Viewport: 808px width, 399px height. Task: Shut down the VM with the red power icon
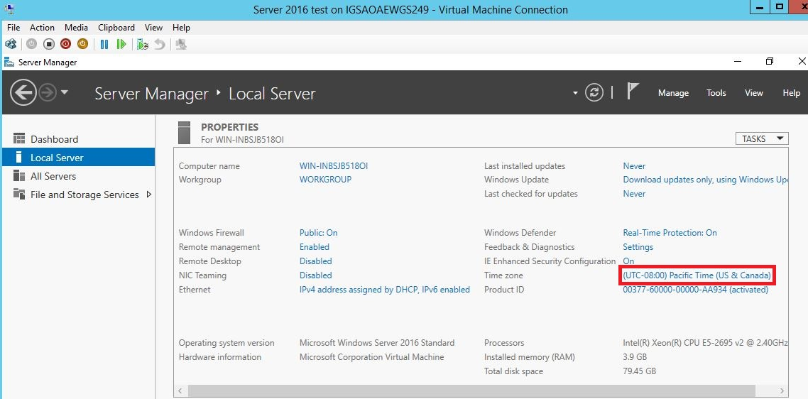65,44
